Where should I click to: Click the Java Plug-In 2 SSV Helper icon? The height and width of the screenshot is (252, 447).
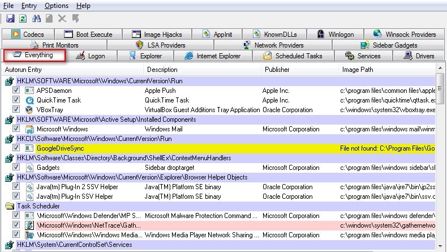[29, 187]
